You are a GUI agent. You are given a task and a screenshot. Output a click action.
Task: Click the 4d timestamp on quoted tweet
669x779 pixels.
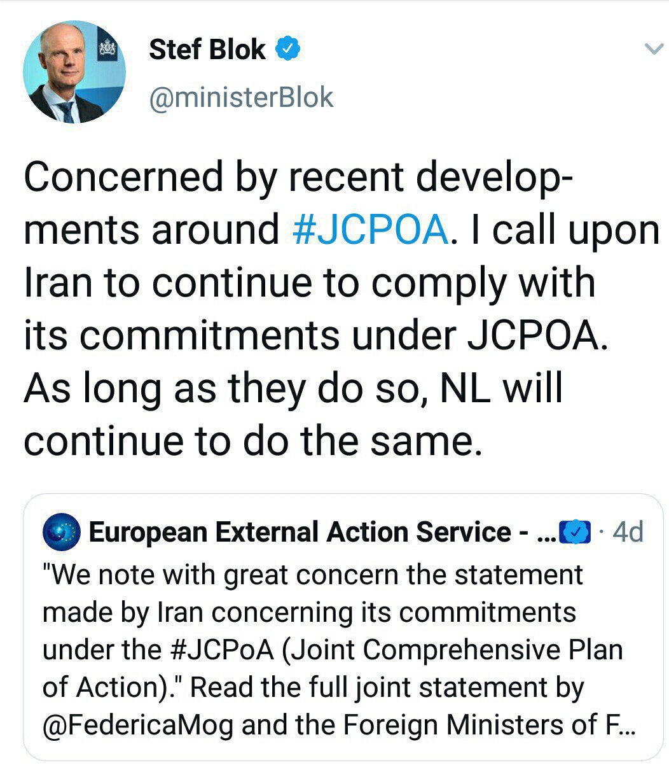[x=628, y=532]
